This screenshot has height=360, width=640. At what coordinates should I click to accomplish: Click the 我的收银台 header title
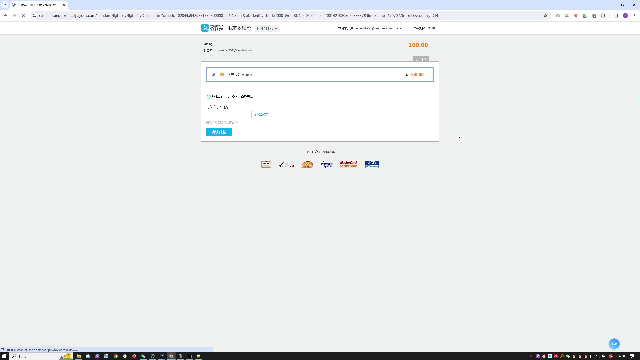[x=239, y=28]
